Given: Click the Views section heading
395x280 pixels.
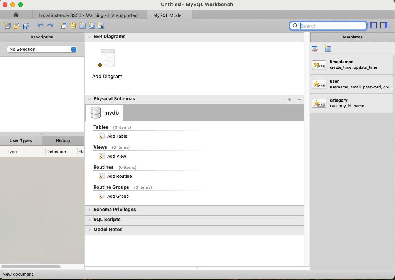Looking at the screenshot, I should [x=100, y=147].
